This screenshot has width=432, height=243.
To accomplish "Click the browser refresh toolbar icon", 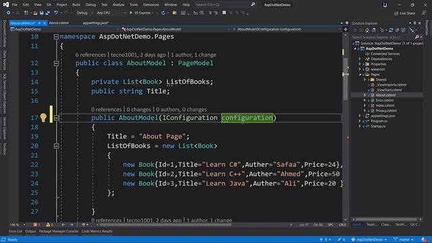I will tap(163, 13).
